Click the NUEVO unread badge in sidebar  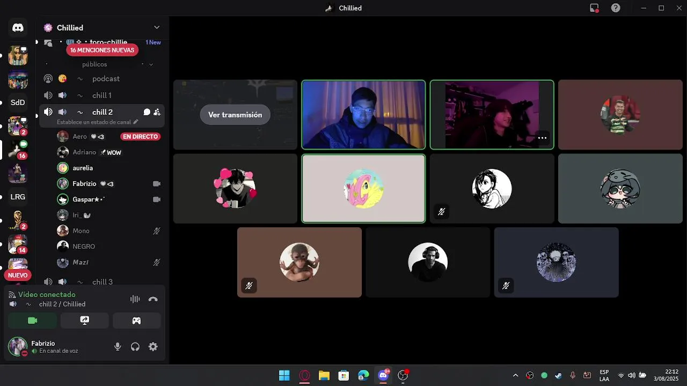(18, 275)
